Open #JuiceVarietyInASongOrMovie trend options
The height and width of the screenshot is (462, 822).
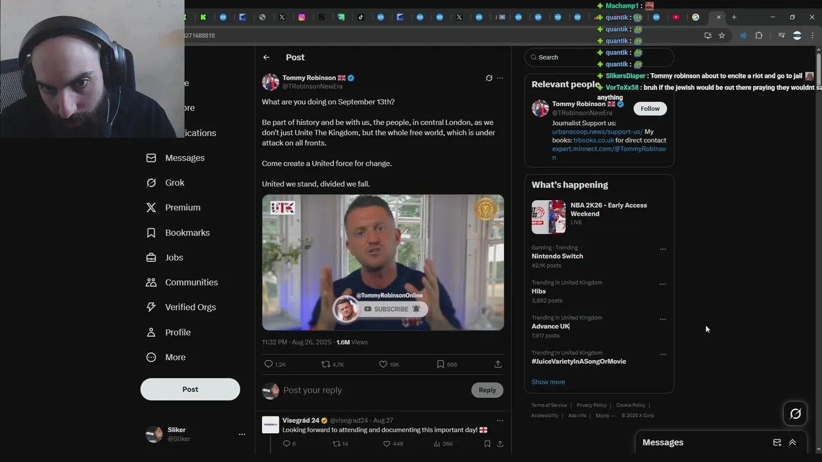[663, 354]
